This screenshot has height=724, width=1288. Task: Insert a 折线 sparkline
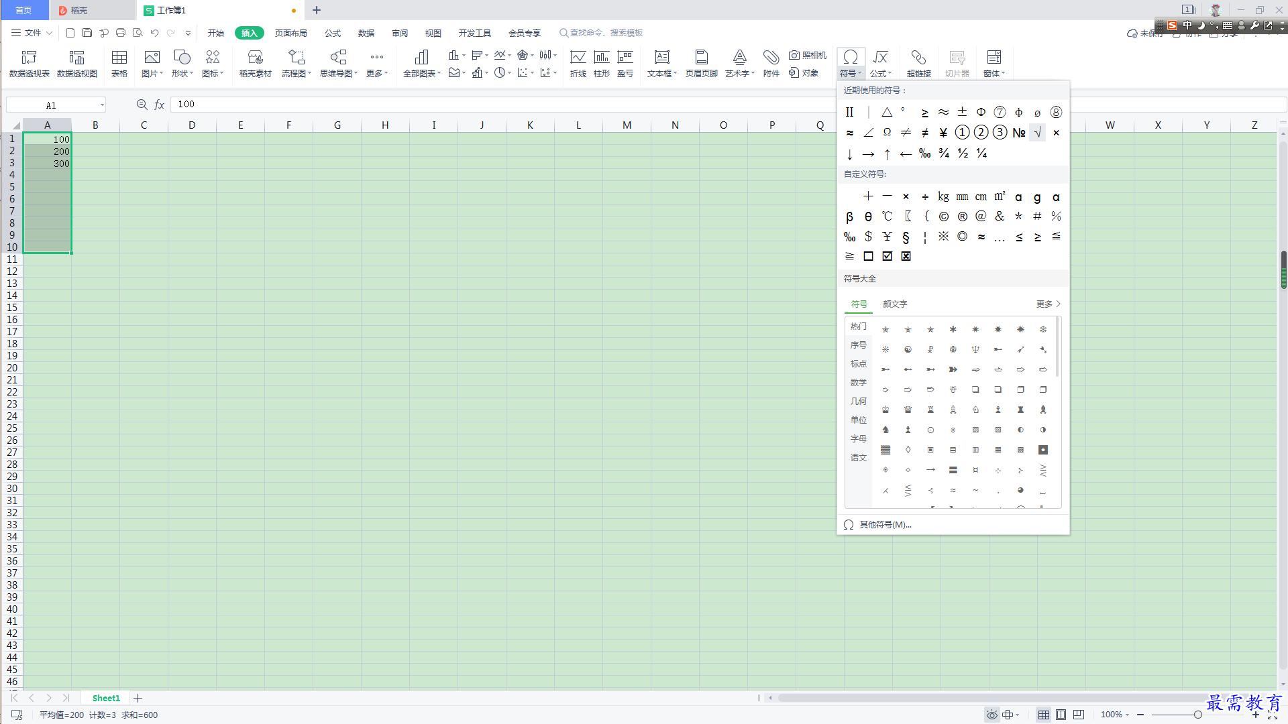click(578, 64)
